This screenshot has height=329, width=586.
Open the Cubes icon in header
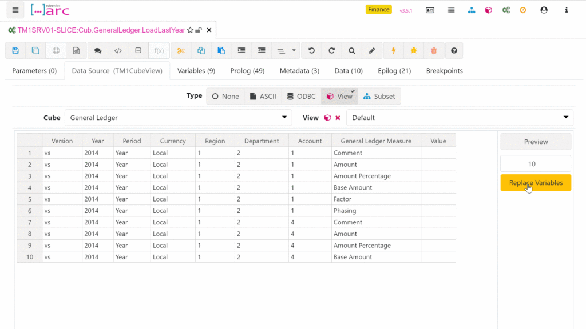click(488, 10)
